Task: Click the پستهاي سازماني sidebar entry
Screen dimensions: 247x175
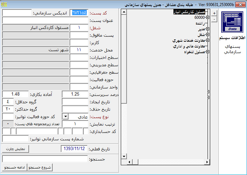Action: [232, 49]
